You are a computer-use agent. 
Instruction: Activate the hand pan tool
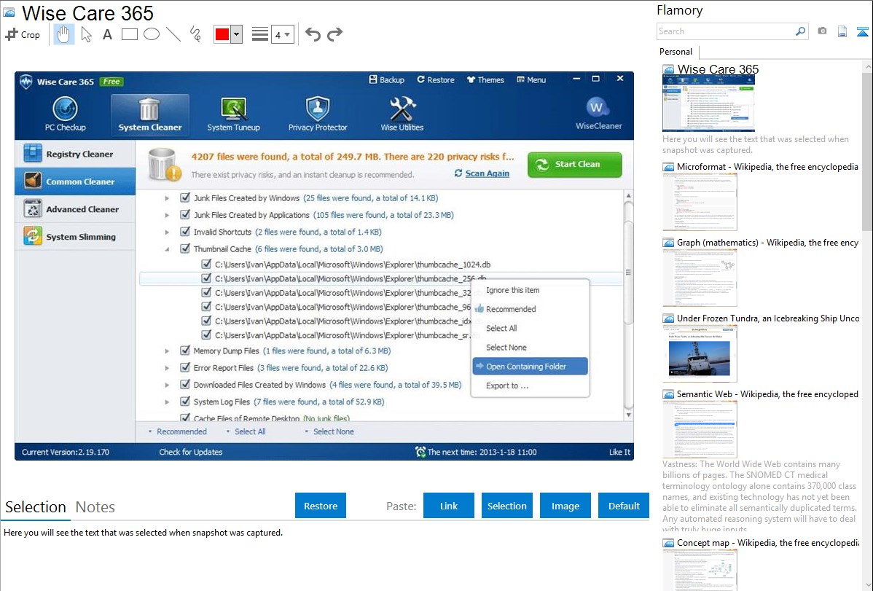pyautogui.click(x=63, y=34)
